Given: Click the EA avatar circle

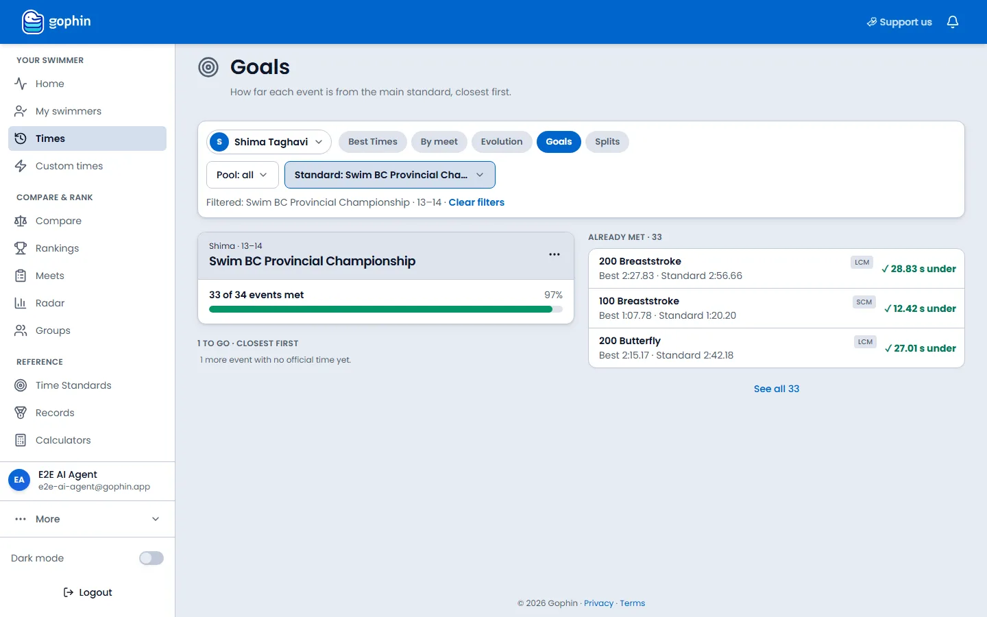Looking at the screenshot, I should click(19, 480).
